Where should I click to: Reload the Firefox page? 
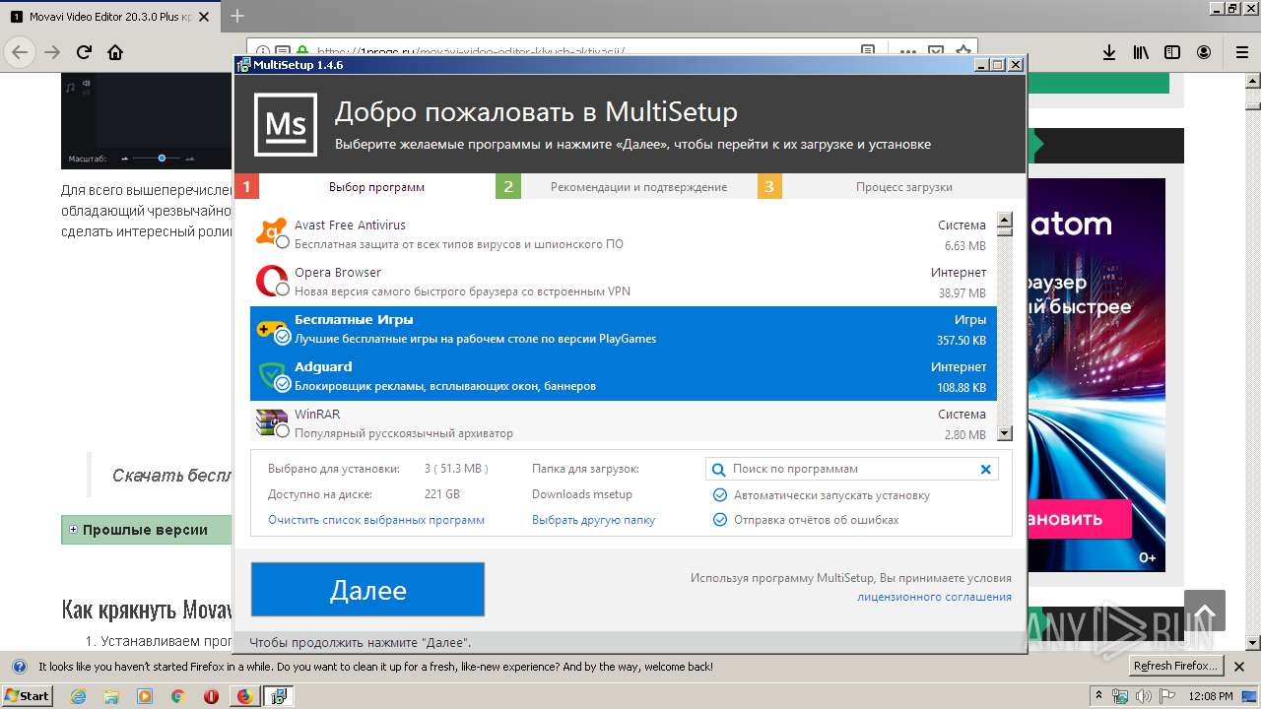85,52
